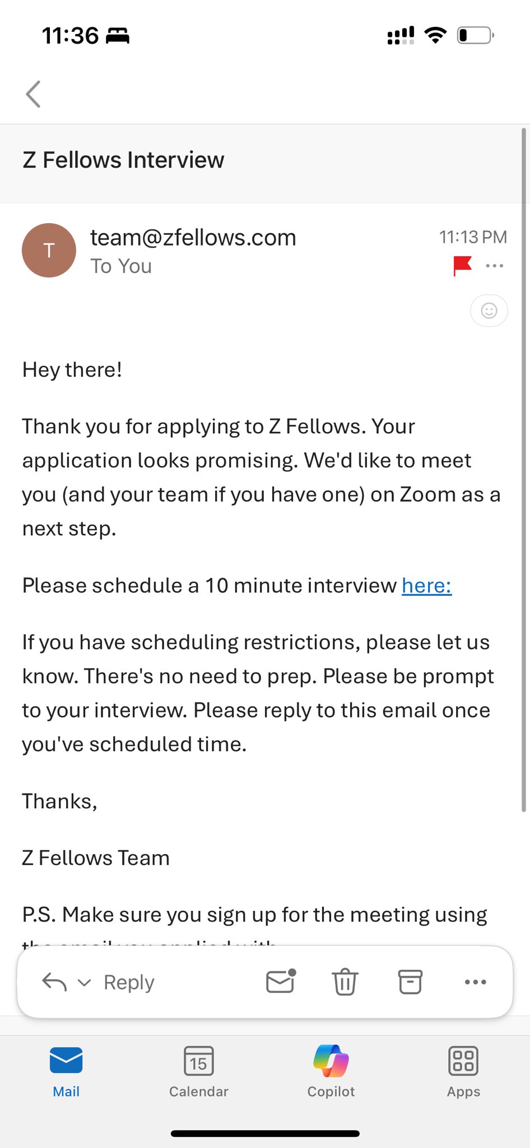Open the interview scheduling 'here' link
The width and height of the screenshot is (530, 1148).
[x=426, y=586]
